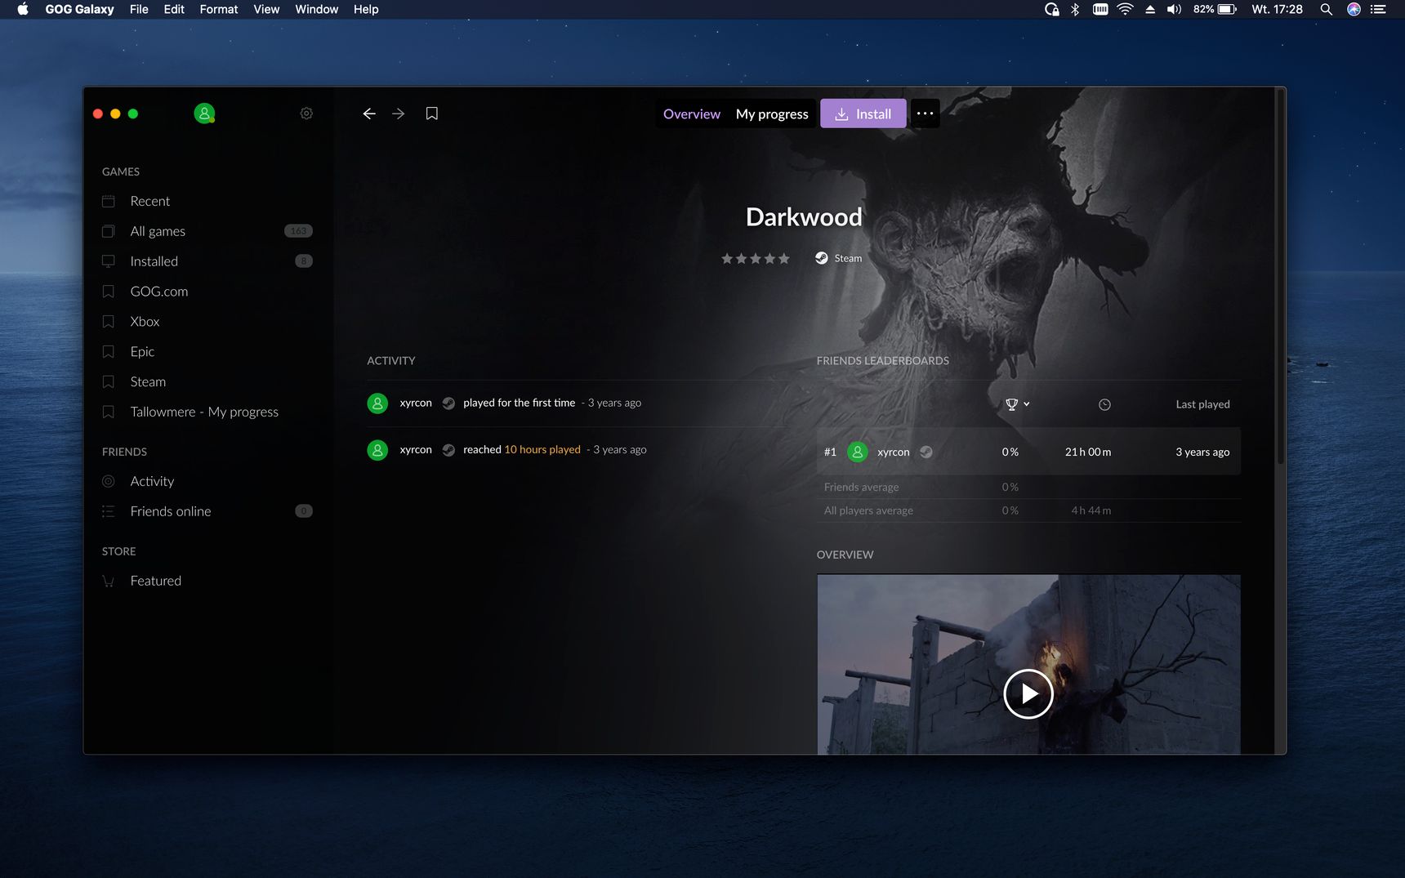Click the '21 h 00 m' playtime value
The image size is (1405, 878).
coord(1088,452)
